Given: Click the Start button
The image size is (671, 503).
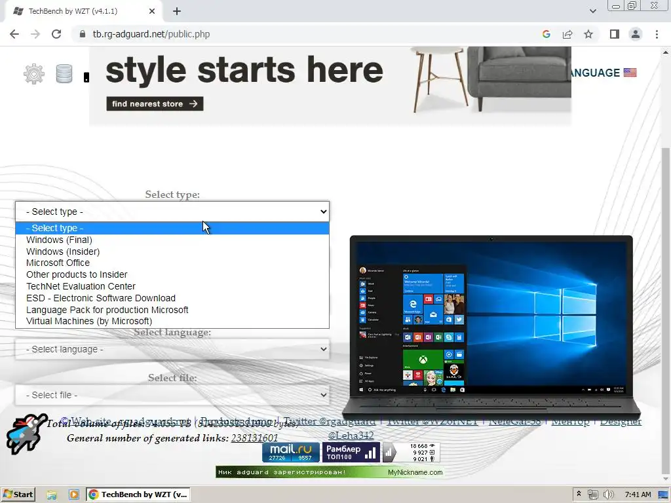Looking at the screenshot, I should tap(18, 495).
